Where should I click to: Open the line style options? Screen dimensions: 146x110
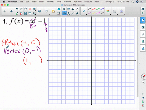point(115,11)
